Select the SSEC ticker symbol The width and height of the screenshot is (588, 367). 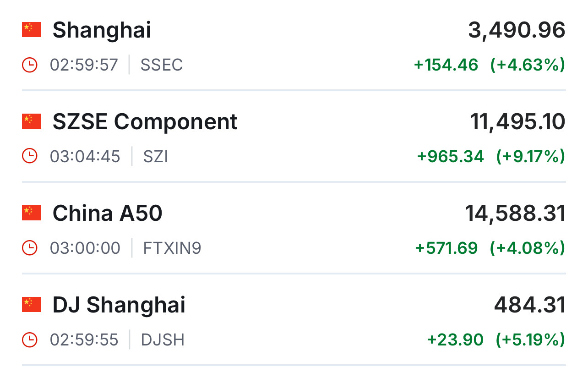click(162, 65)
